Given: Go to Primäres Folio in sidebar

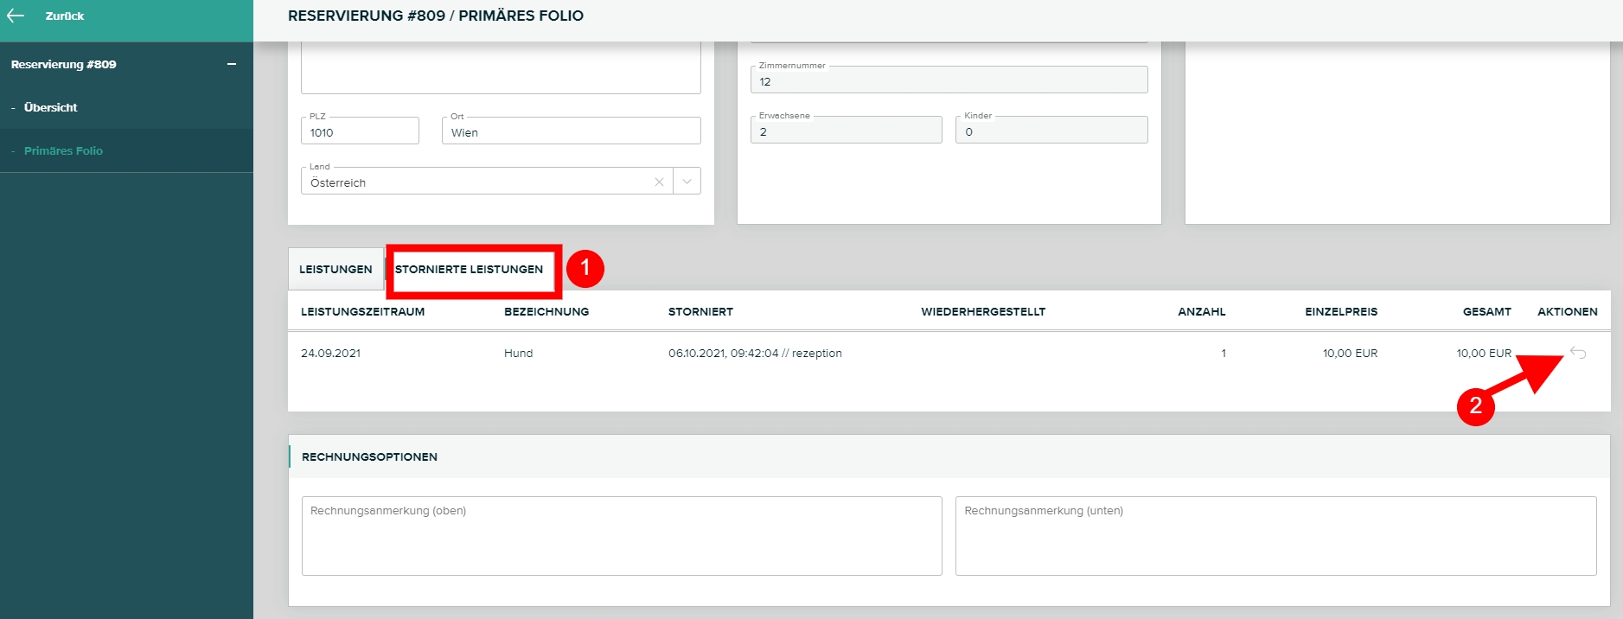Looking at the screenshot, I should point(63,150).
